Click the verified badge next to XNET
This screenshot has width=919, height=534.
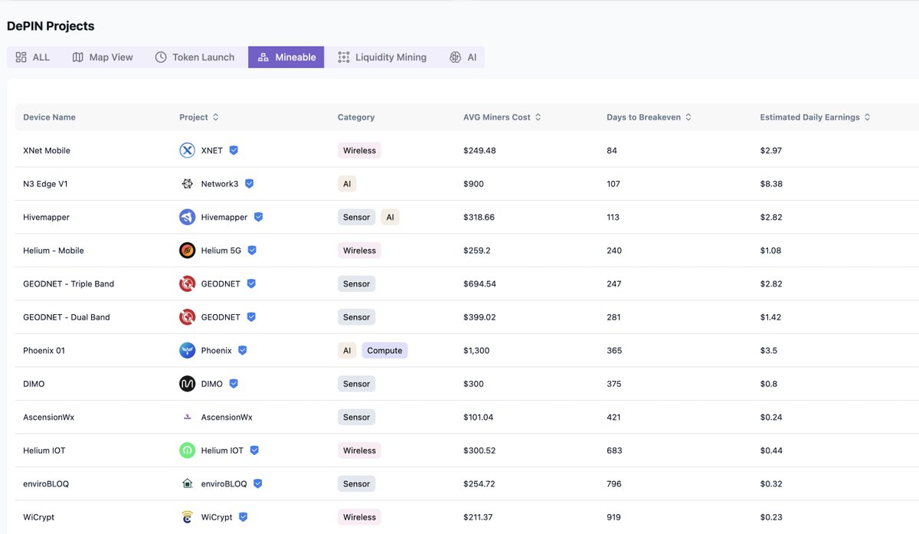[234, 150]
